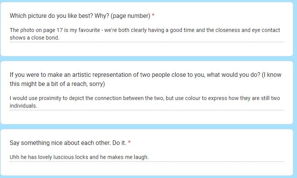Click the required asterisk after "Do it."

(130, 143)
